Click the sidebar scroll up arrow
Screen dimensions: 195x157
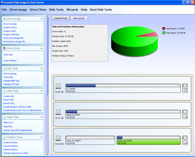pyautogui.click(x=47, y=16)
